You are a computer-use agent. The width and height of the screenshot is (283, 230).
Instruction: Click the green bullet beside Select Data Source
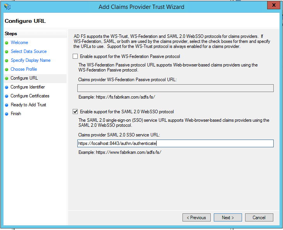[x=7, y=52]
